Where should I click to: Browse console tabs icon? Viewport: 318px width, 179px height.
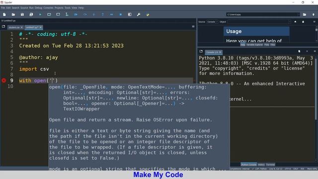pos(201,51)
